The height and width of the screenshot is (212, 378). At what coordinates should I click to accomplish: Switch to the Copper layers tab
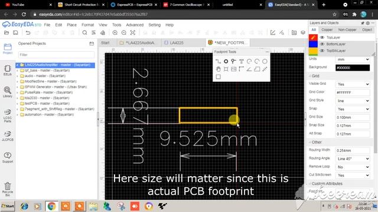click(327, 30)
